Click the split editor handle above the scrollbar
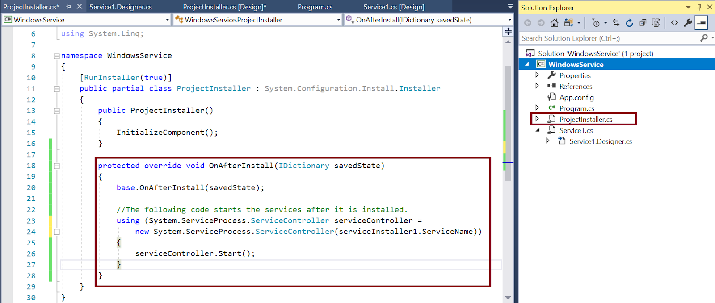Screen dimensions: 715x303 coord(508,31)
